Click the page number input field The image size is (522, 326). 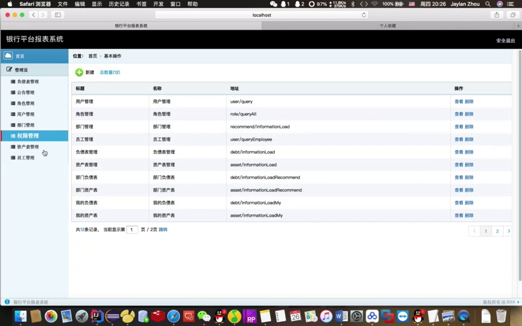click(132, 229)
